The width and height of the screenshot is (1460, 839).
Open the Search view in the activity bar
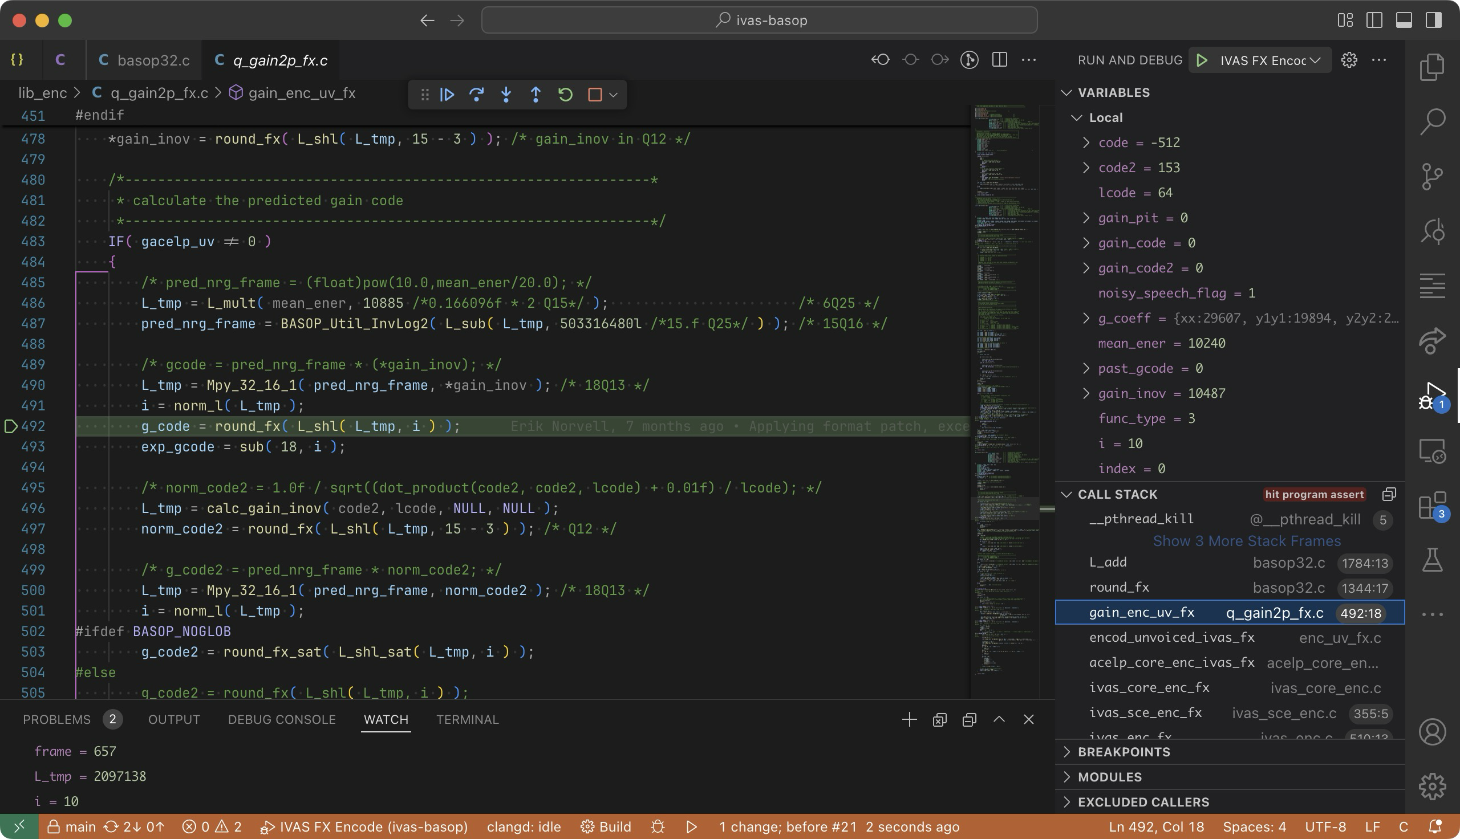[x=1431, y=121]
